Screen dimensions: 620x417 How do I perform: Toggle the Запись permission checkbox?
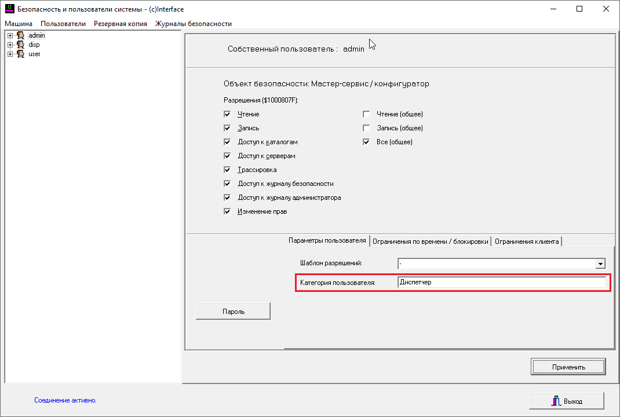point(227,129)
